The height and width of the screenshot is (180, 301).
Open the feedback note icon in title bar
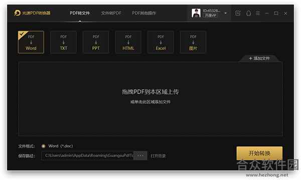[x=238, y=13]
